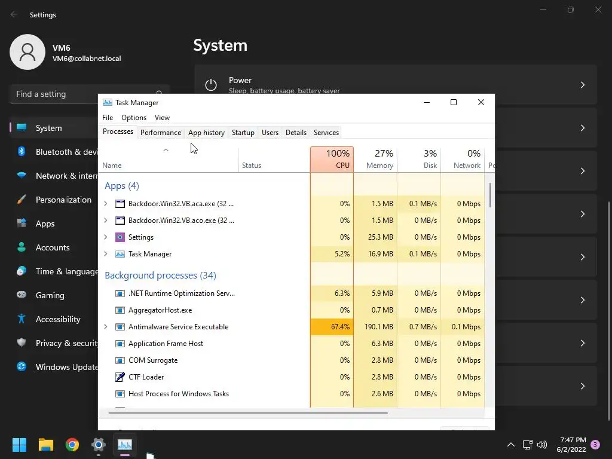Open the clock and date flyout

573,445
